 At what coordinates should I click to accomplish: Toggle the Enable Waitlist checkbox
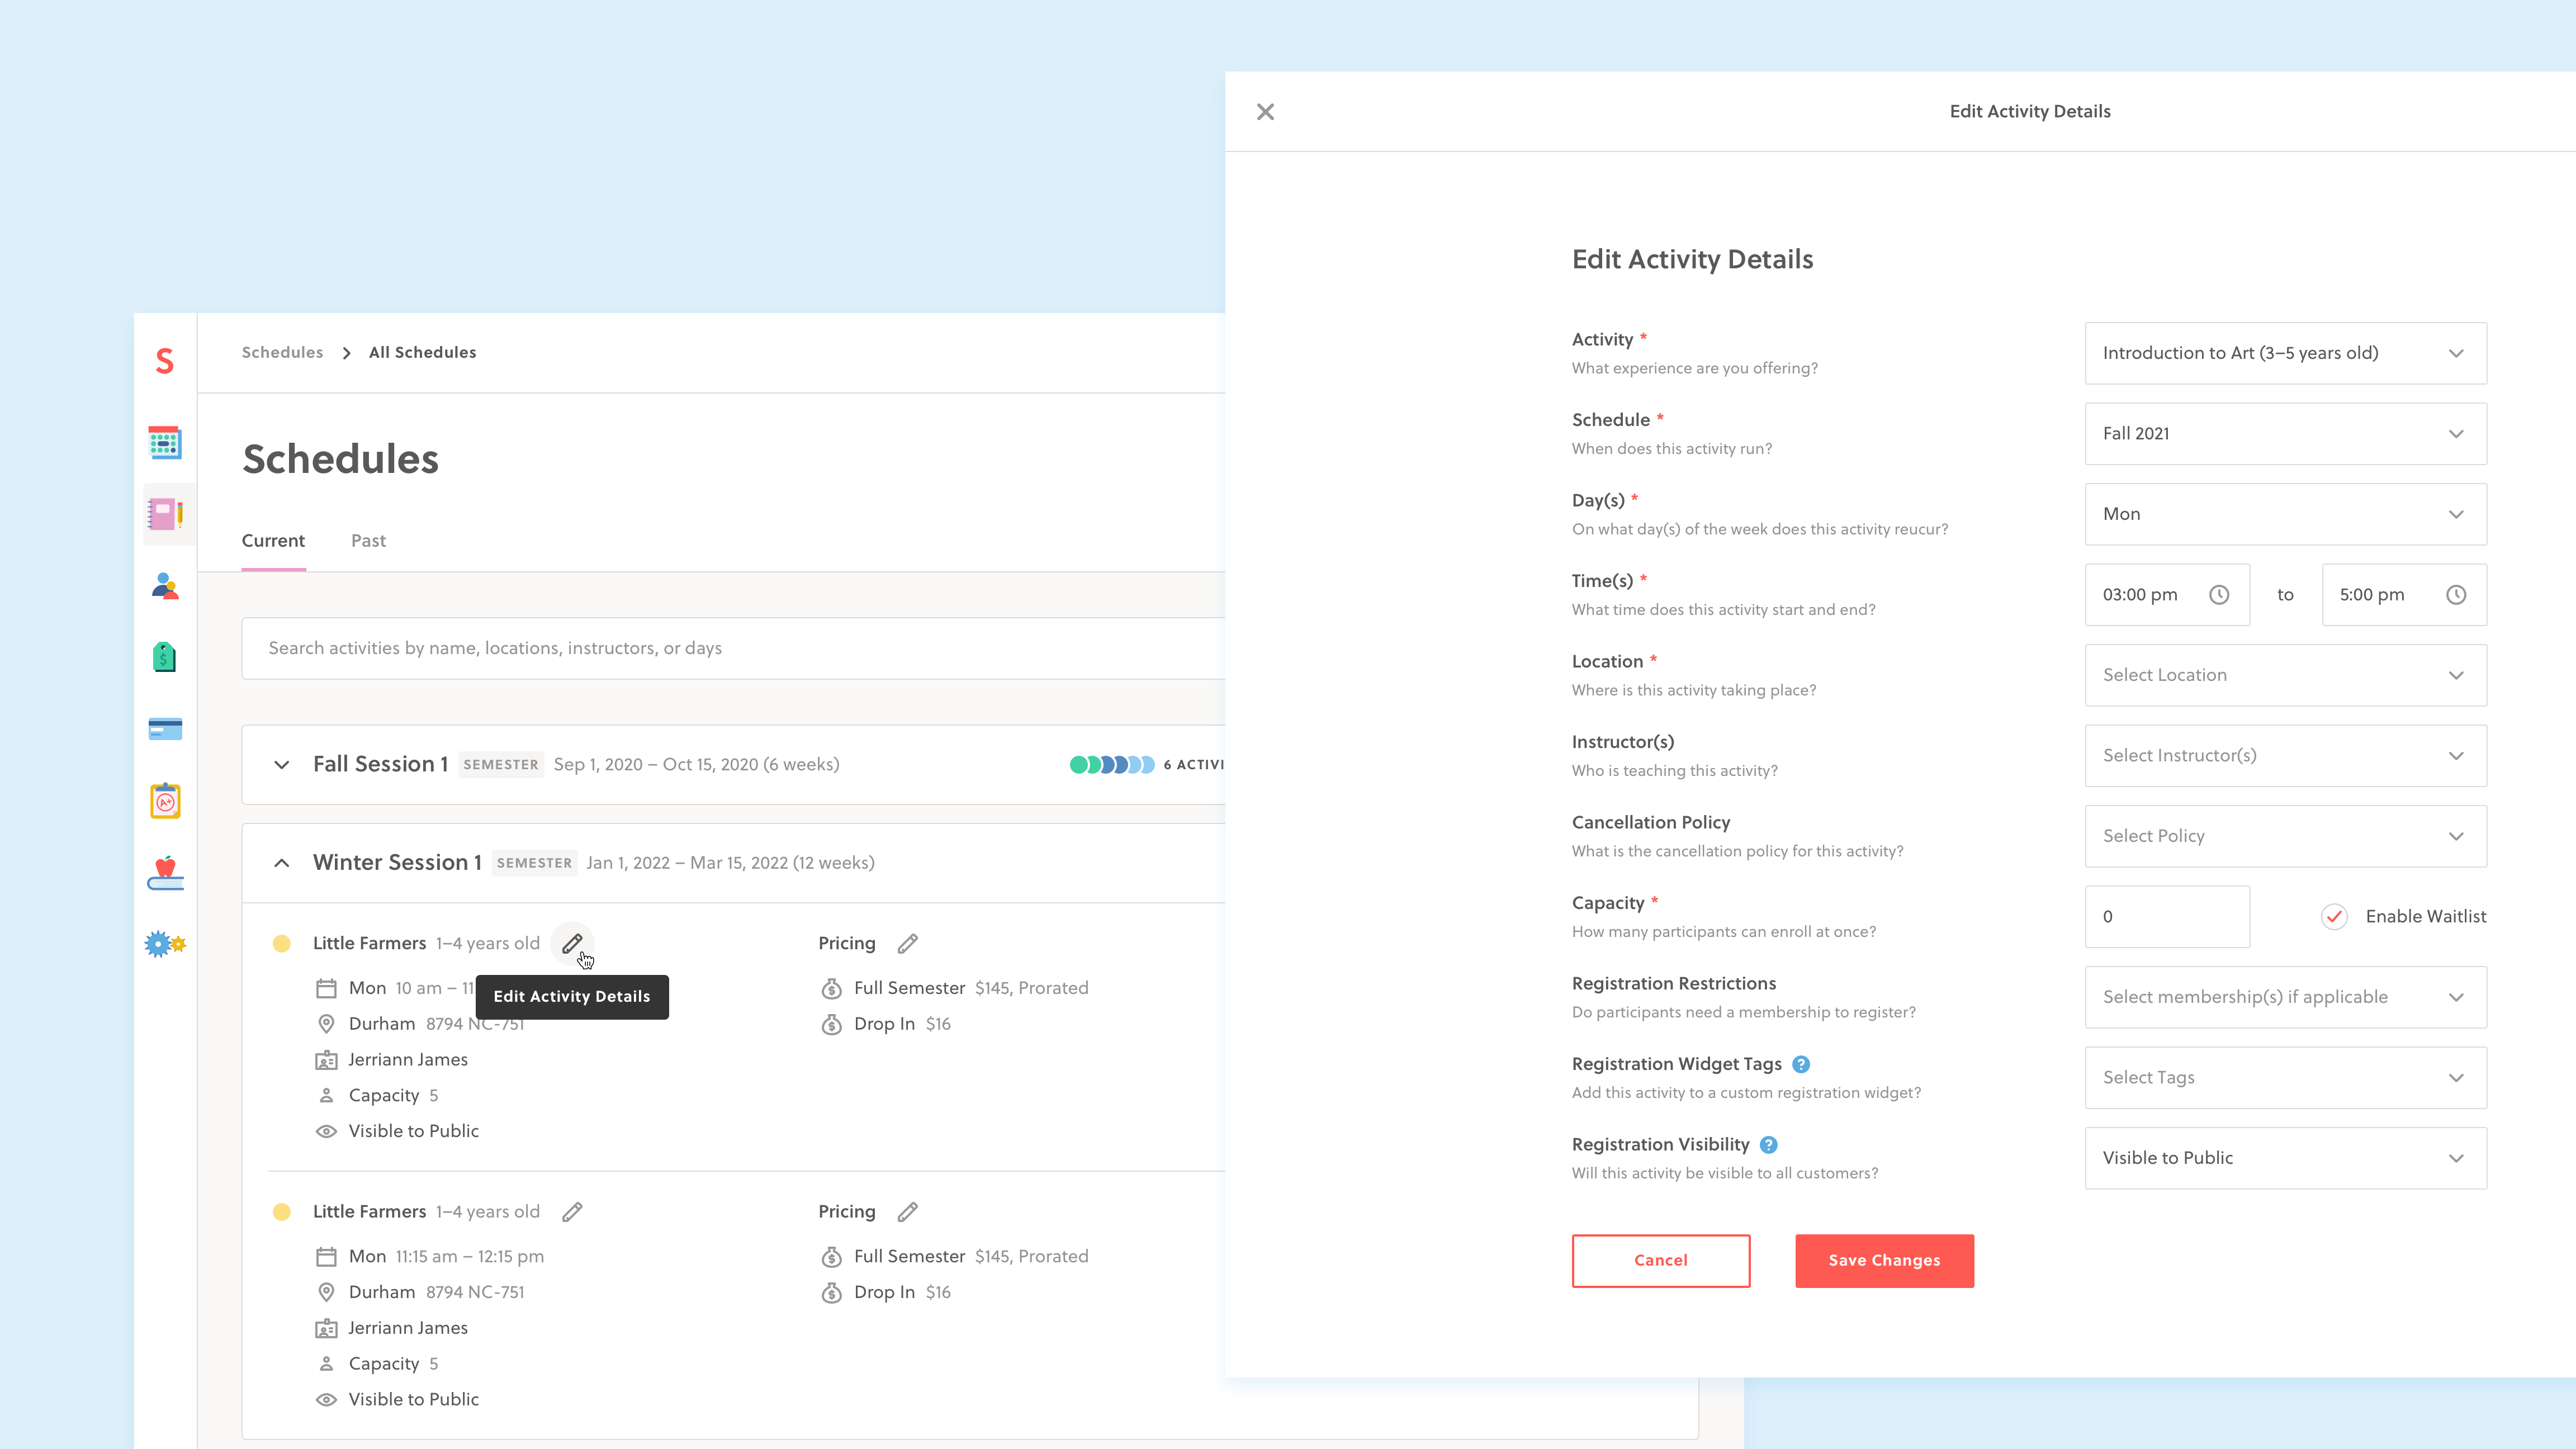pyautogui.click(x=2334, y=916)
